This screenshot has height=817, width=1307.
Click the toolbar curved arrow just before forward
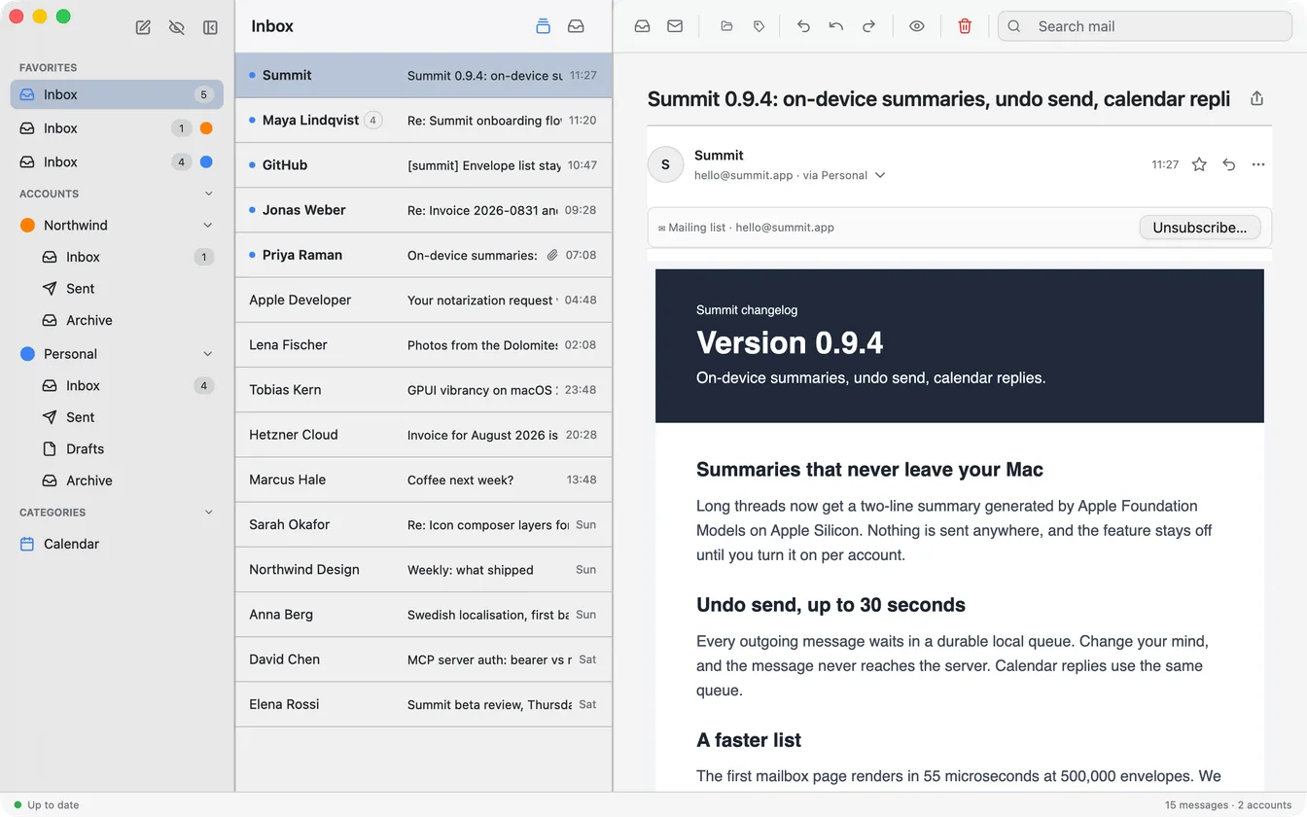click(x=836, y=26)
